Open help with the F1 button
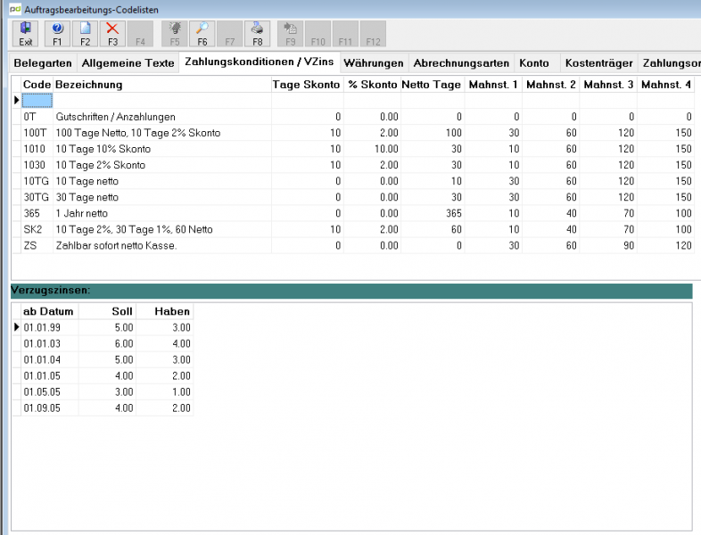This screenshot has height=535, width=701. (57, 34)
